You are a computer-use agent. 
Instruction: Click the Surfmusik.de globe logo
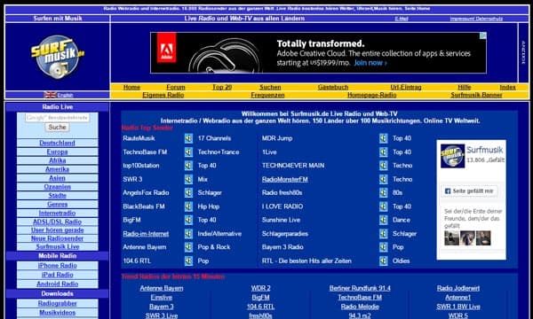tap(58, 57)
